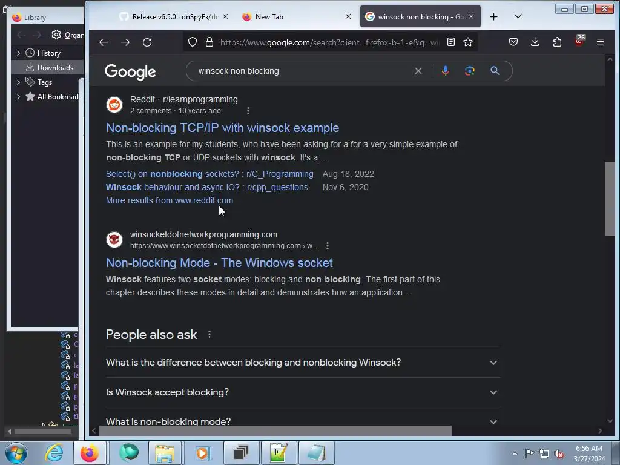Open options for winsocketdotnetworkprogramming result
This screenshot has height=465, width=620.
[x=328, y=246]
